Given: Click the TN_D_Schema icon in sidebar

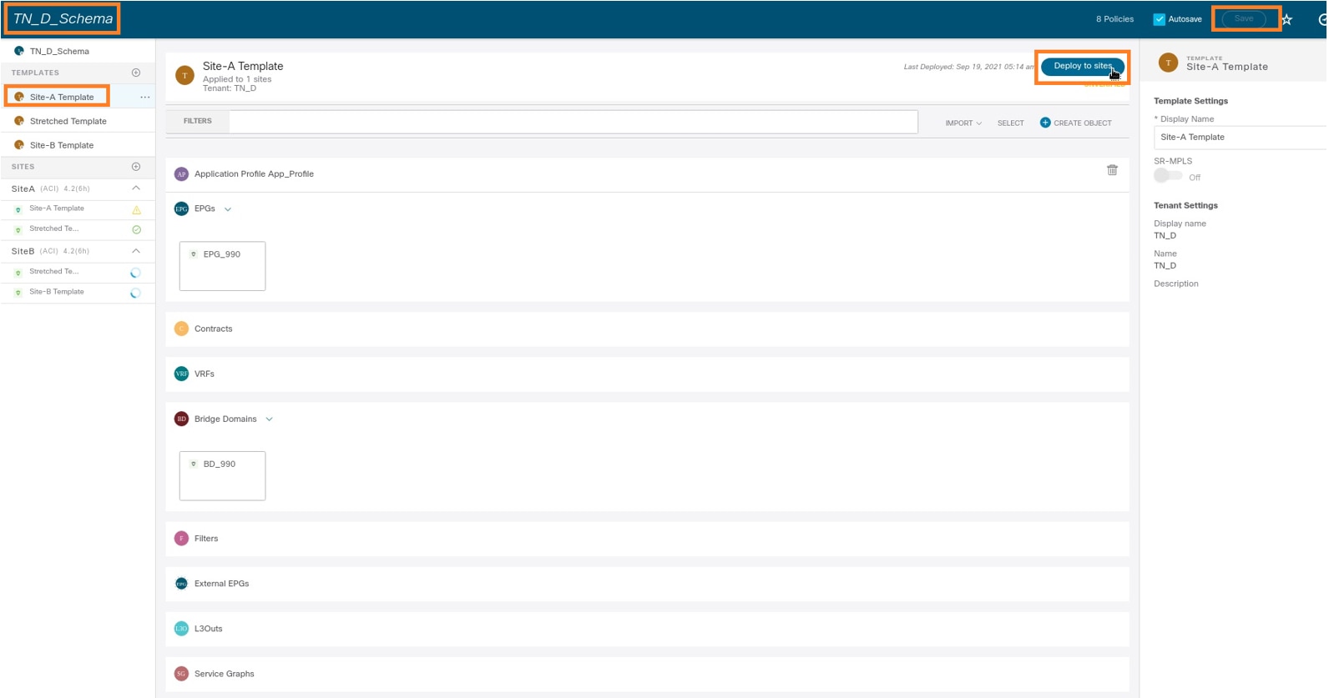Looking at the screenshot, I should [19, 51].
